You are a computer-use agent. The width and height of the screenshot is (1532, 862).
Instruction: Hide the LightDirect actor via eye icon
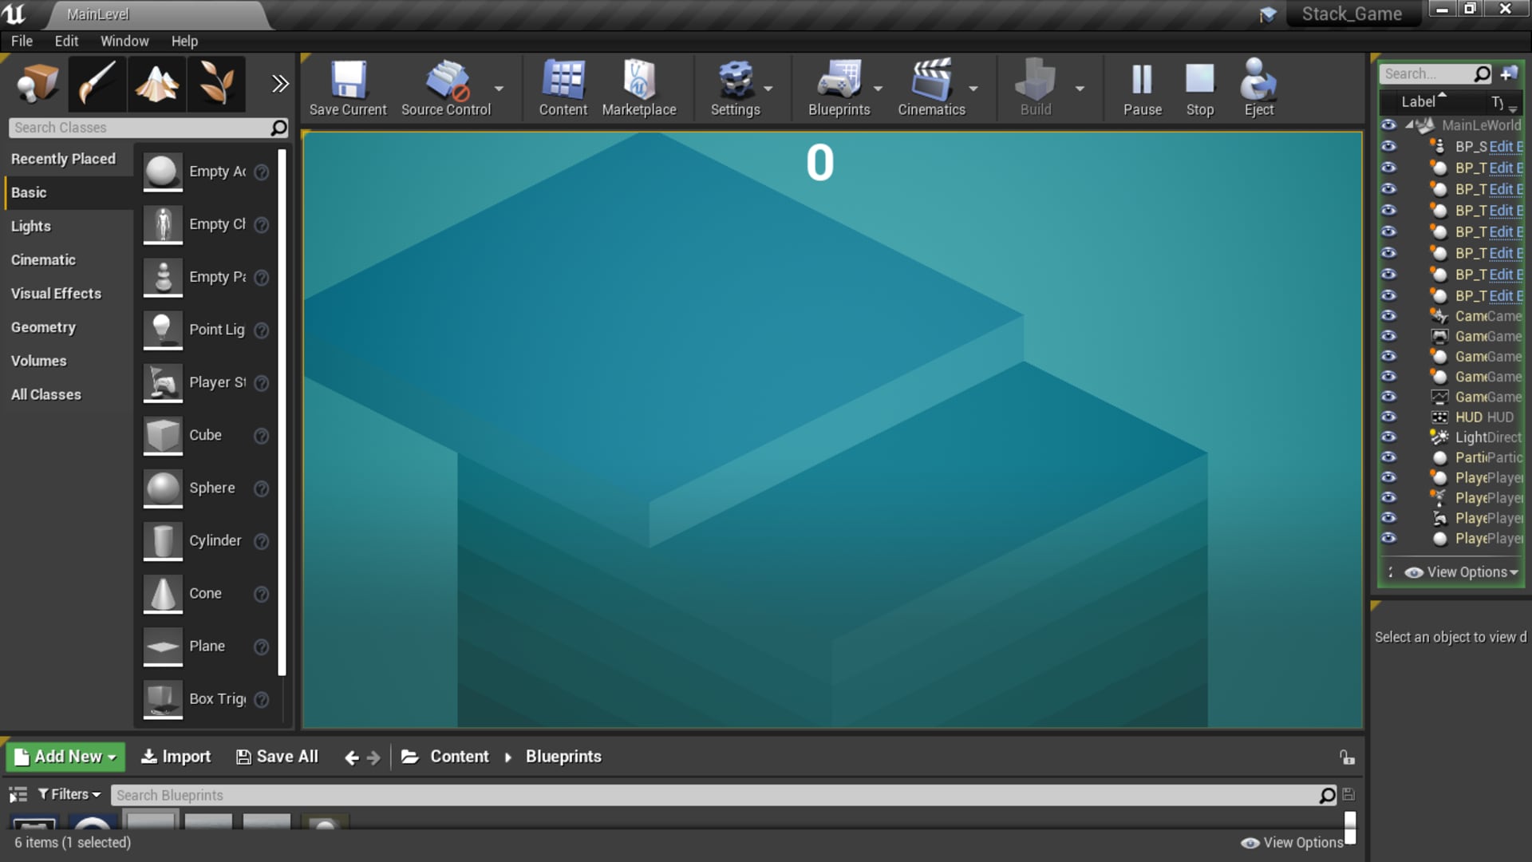1388,437
